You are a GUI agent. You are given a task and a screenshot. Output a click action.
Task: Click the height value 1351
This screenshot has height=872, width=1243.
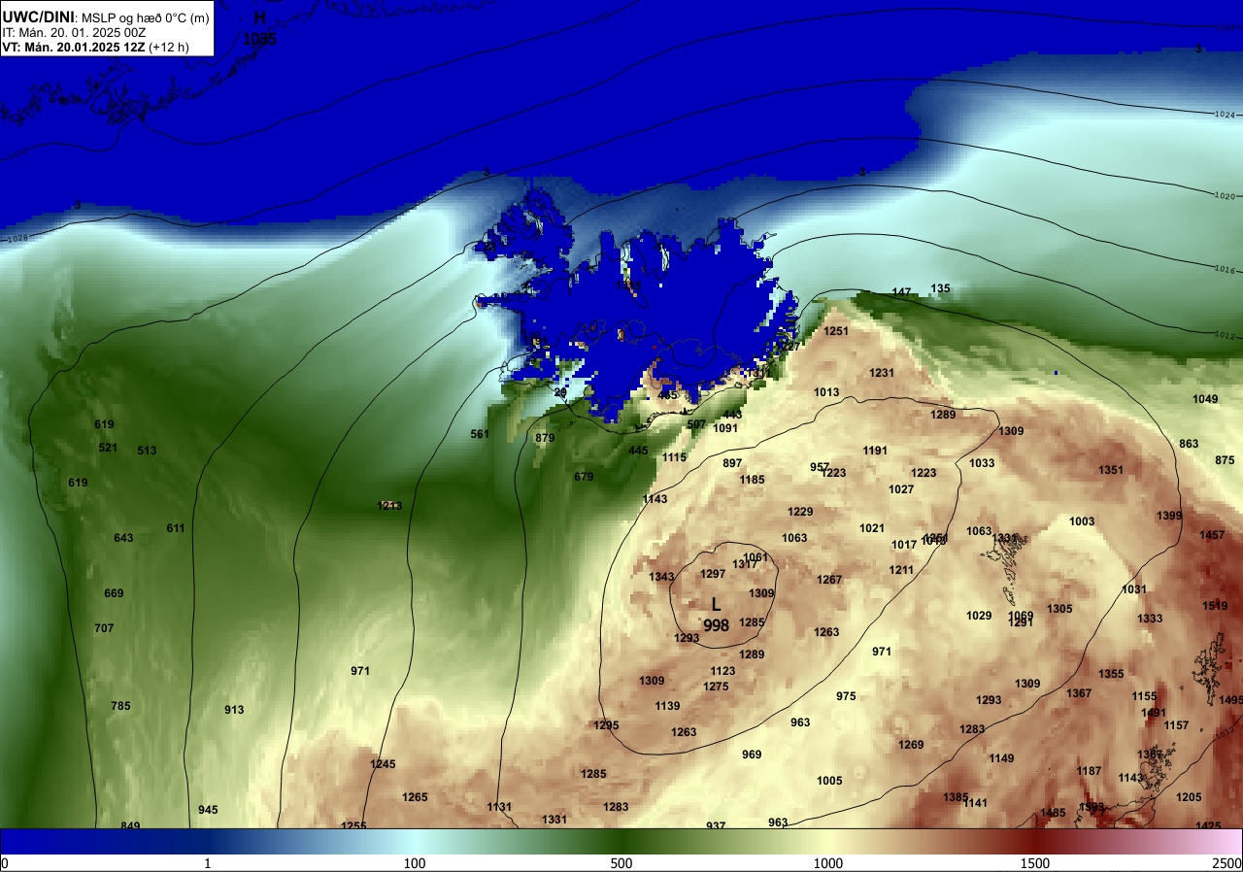click(x=1111, y=470)
